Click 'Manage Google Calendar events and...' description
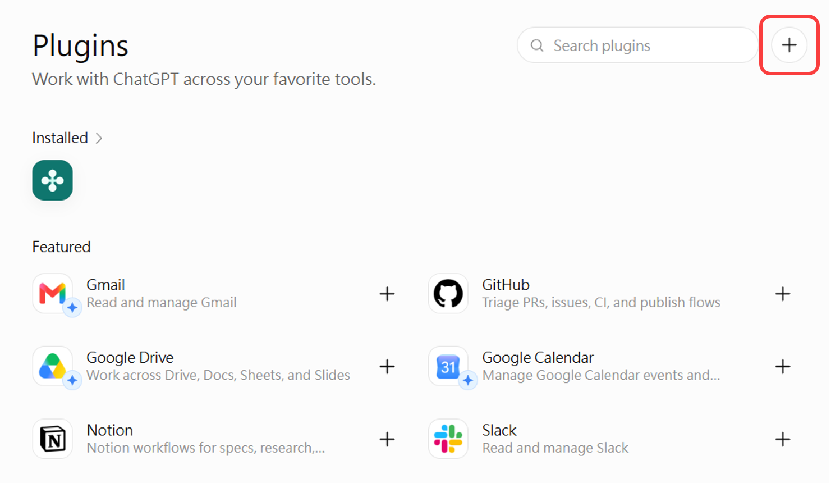The height and width of the screenshot is (483, 831). click(x=601, y=375)
